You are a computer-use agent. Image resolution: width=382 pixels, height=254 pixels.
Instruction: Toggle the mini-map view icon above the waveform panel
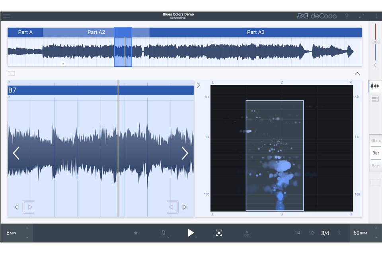click(11, 73)
